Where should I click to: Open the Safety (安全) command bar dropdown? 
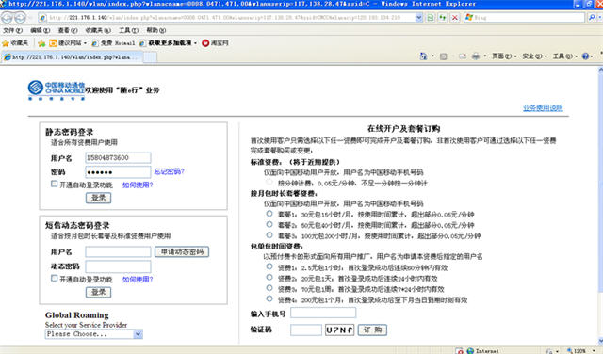534,56
